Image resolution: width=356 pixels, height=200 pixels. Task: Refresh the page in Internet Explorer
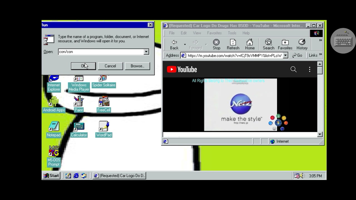233,44
